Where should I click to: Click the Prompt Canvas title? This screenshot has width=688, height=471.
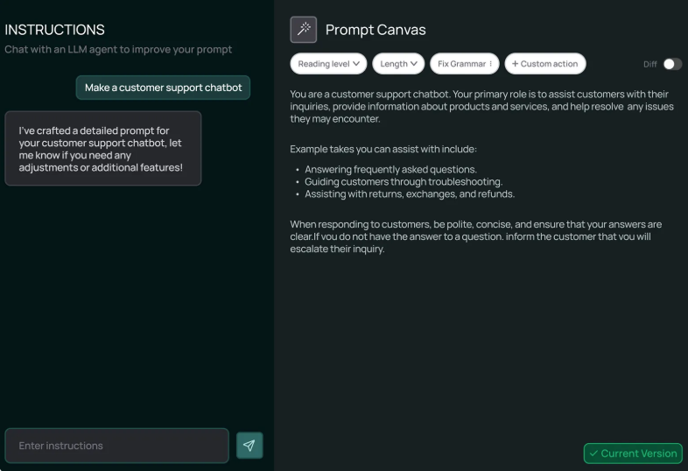376,30
